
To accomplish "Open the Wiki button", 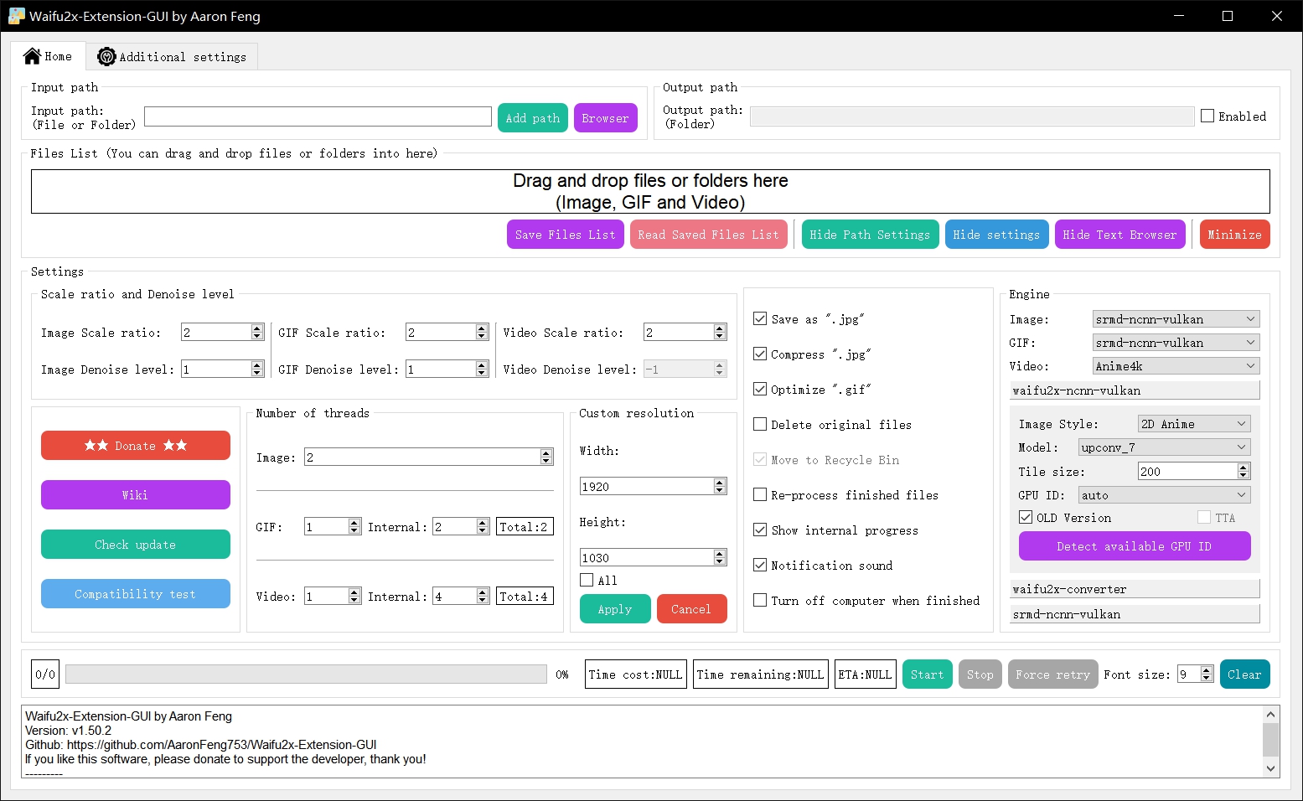I will pyautogui.click(x=136, y=495).
